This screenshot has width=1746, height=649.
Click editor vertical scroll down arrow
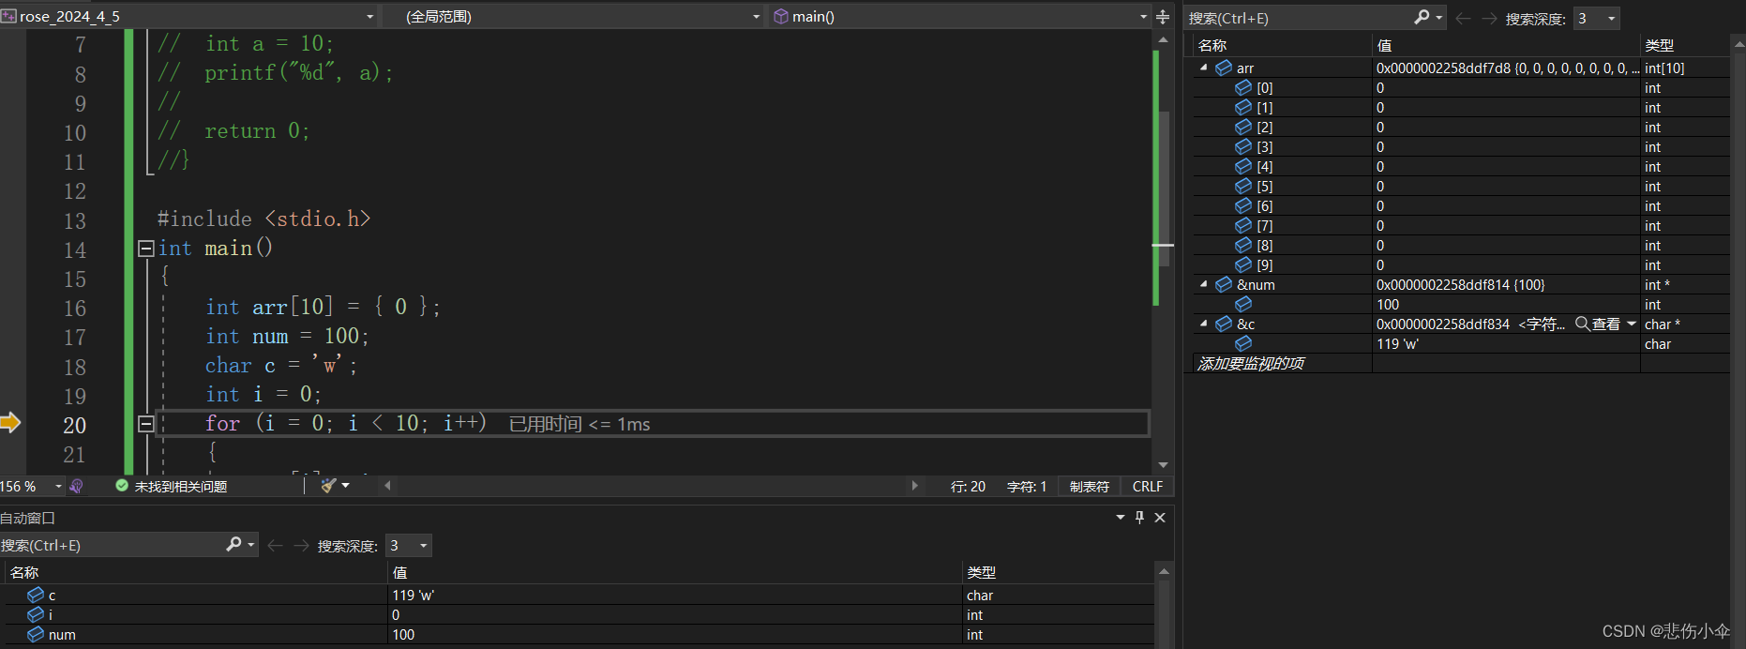[1163, 465]
